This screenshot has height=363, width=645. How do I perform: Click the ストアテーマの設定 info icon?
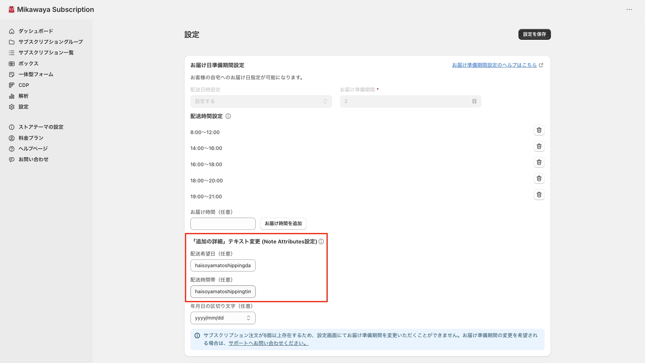12,127
